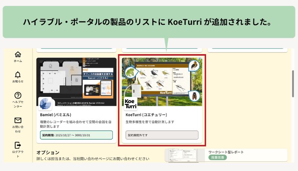298x171 pixels.
Task: Open the KoeTurri bird signboard image
Action: 162,82
